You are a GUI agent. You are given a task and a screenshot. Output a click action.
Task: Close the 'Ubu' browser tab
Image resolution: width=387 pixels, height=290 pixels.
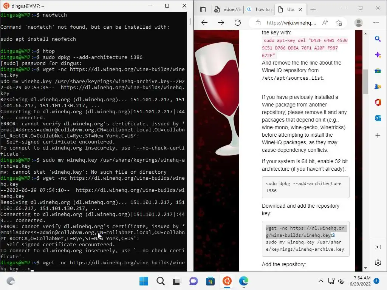coord(300,9)
